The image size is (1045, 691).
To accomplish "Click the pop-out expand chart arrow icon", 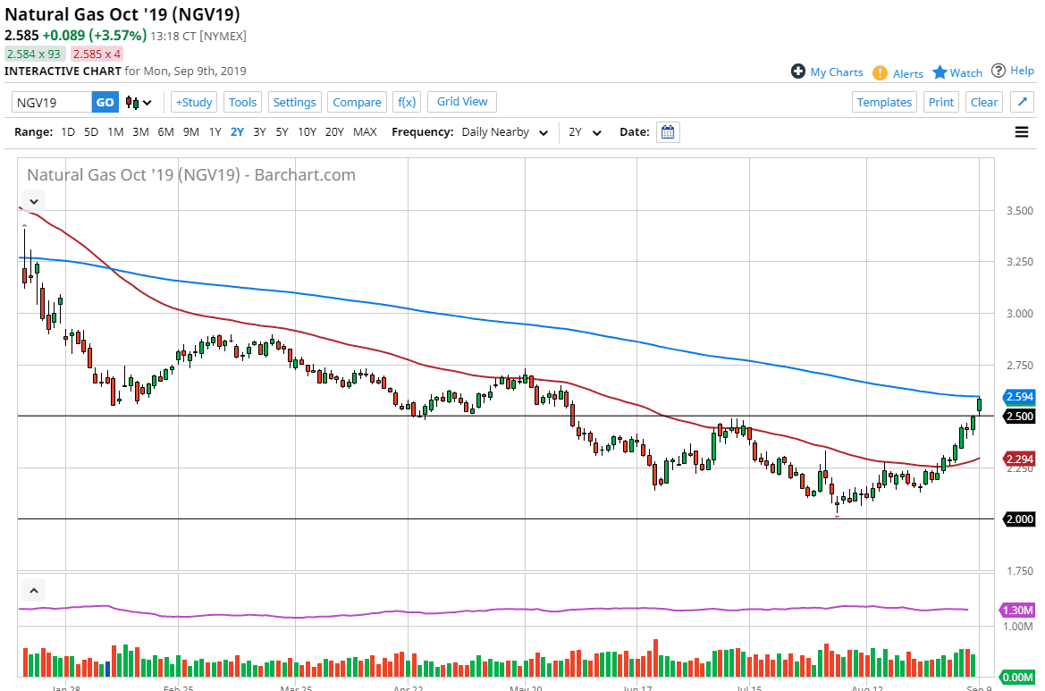I will pyautogui.click(x=1022, y=102).
